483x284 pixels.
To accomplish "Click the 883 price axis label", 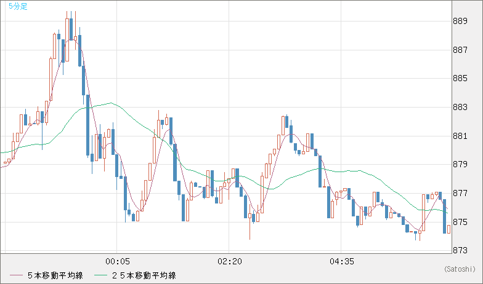I will (x=460, y=107).
